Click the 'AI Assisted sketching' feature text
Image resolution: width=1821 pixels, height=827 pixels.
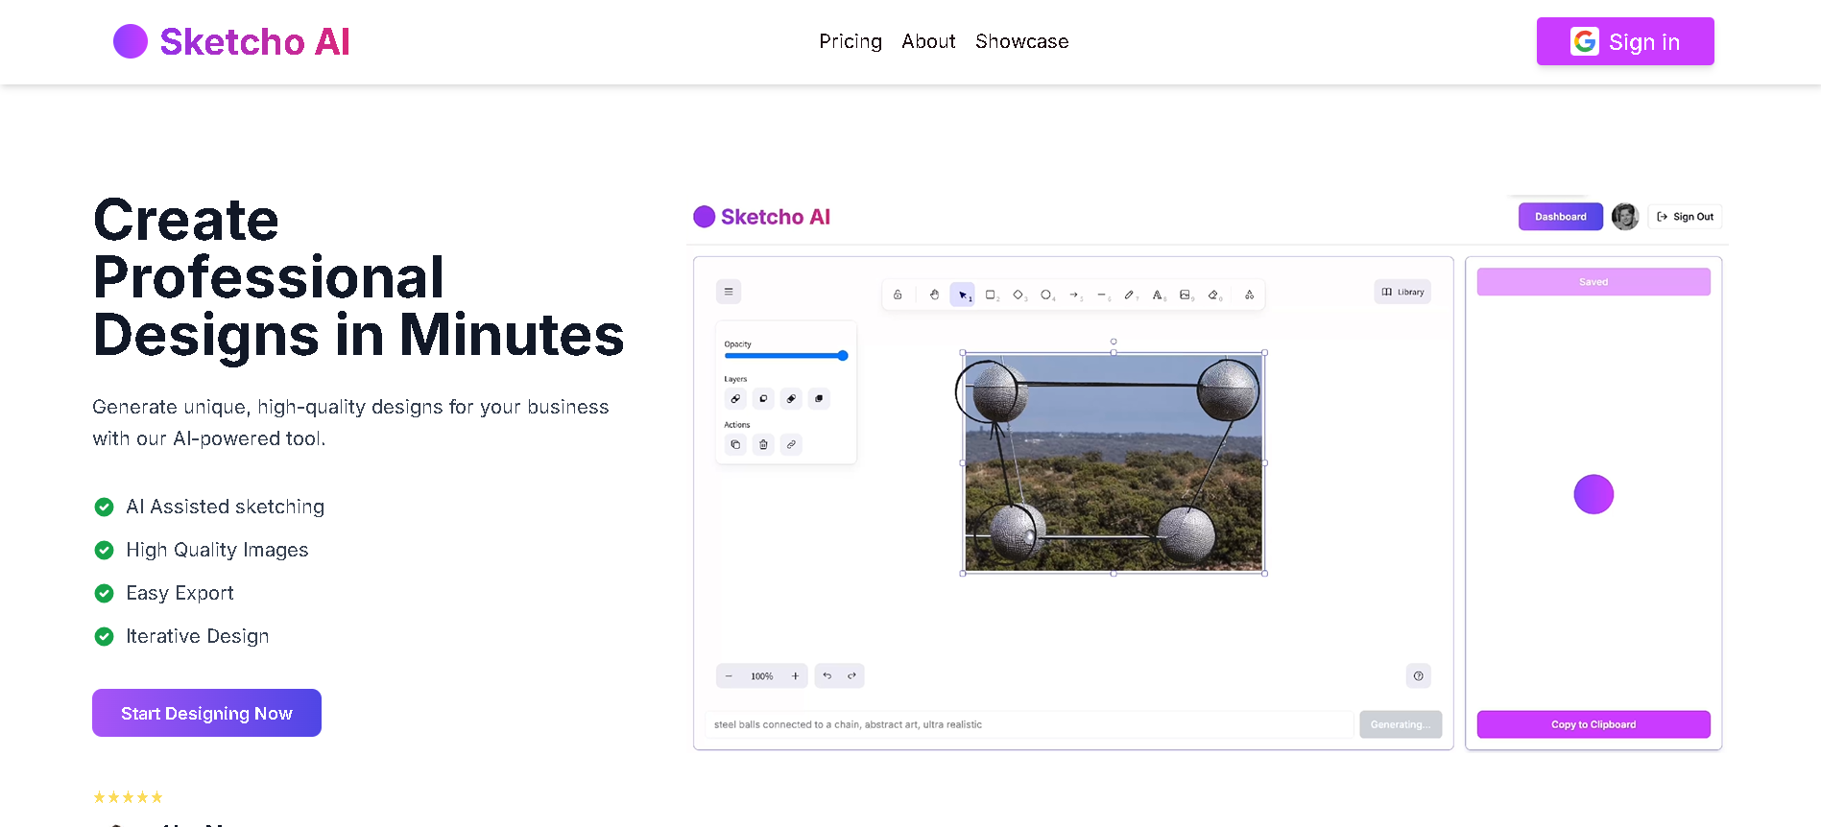tap(226, 507)
